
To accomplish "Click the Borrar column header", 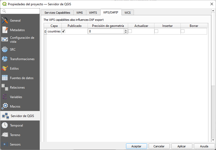I will pyautogui.click(x=194, y=26).
